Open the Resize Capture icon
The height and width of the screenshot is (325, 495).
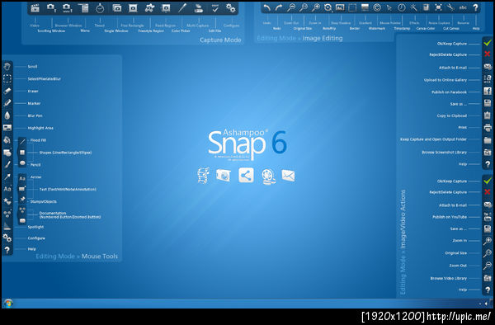tap(438, 7)
